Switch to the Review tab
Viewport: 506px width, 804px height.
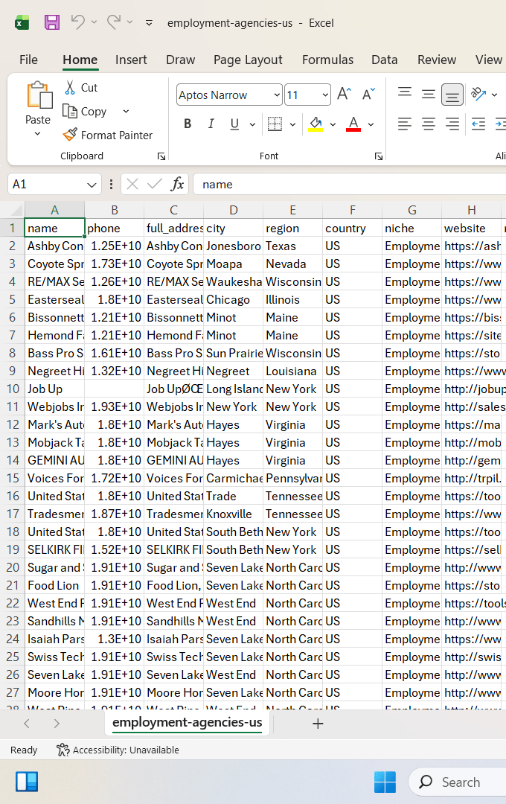[x=437, y=60]
